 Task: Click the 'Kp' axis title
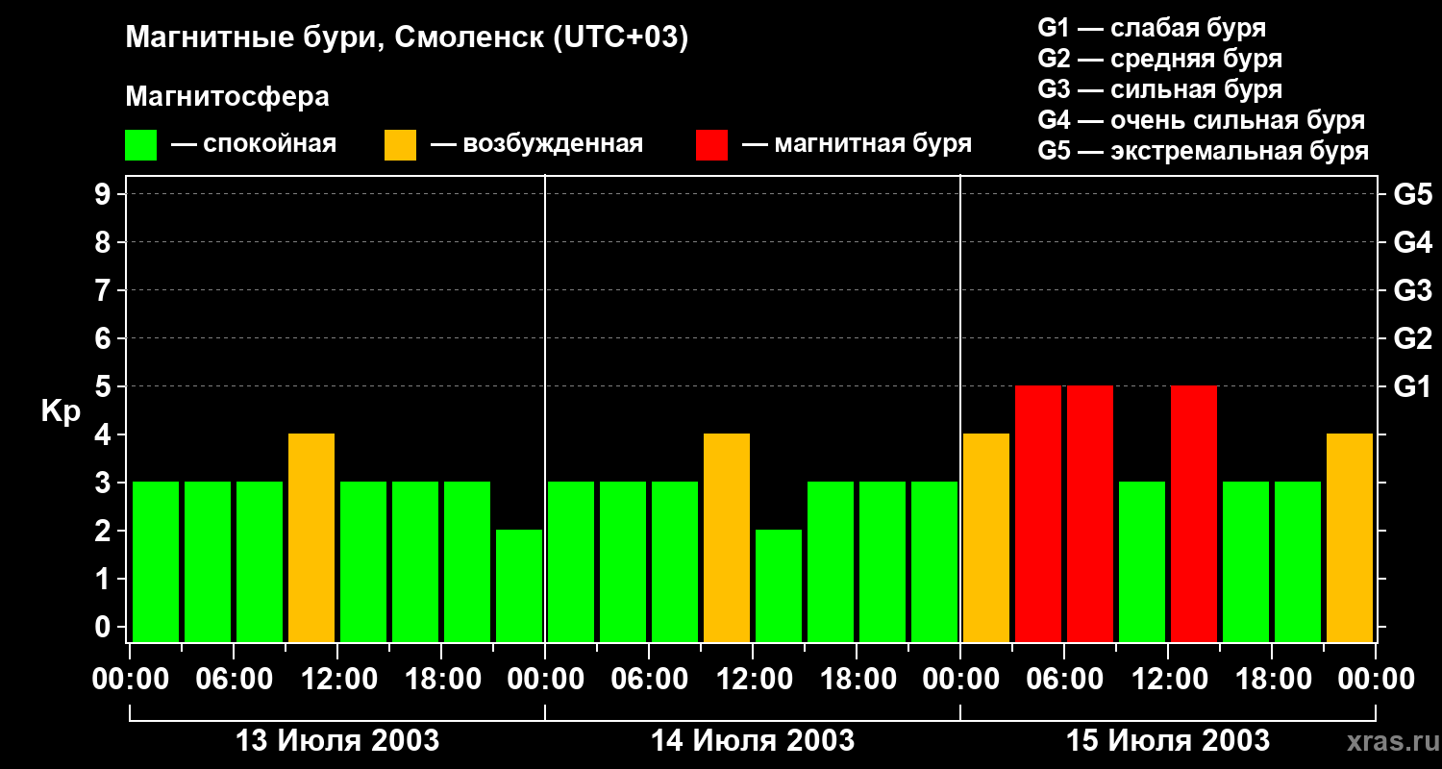[61, 412]
